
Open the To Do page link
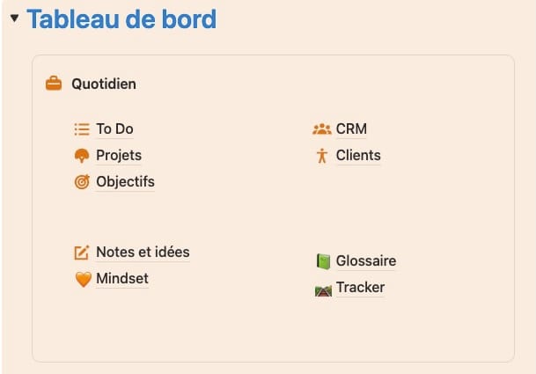coord(114,129)
